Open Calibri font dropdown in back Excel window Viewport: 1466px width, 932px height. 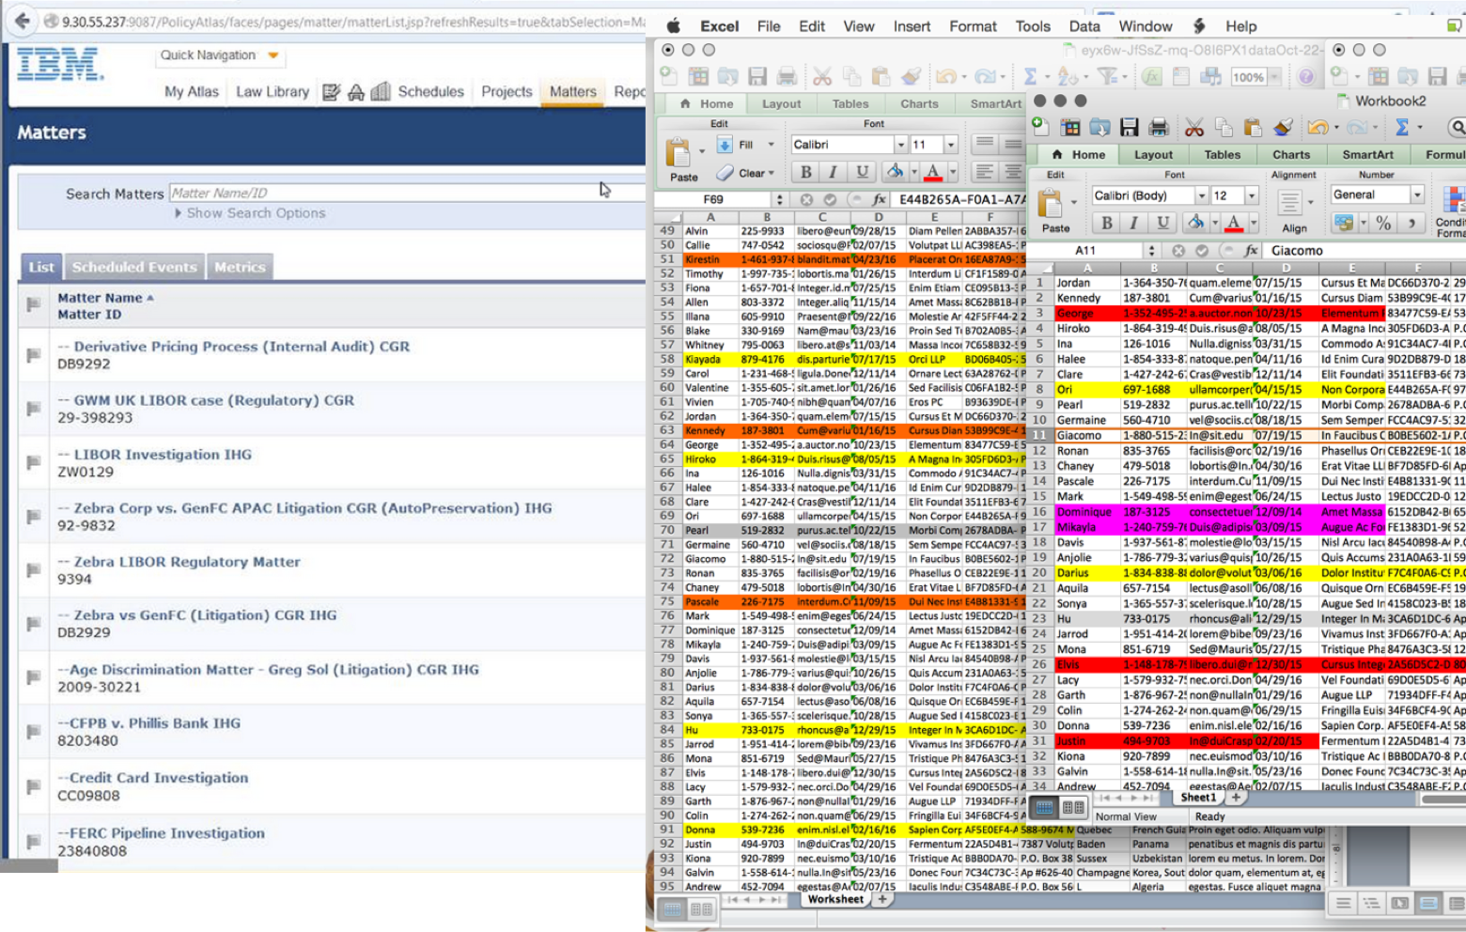900,145
